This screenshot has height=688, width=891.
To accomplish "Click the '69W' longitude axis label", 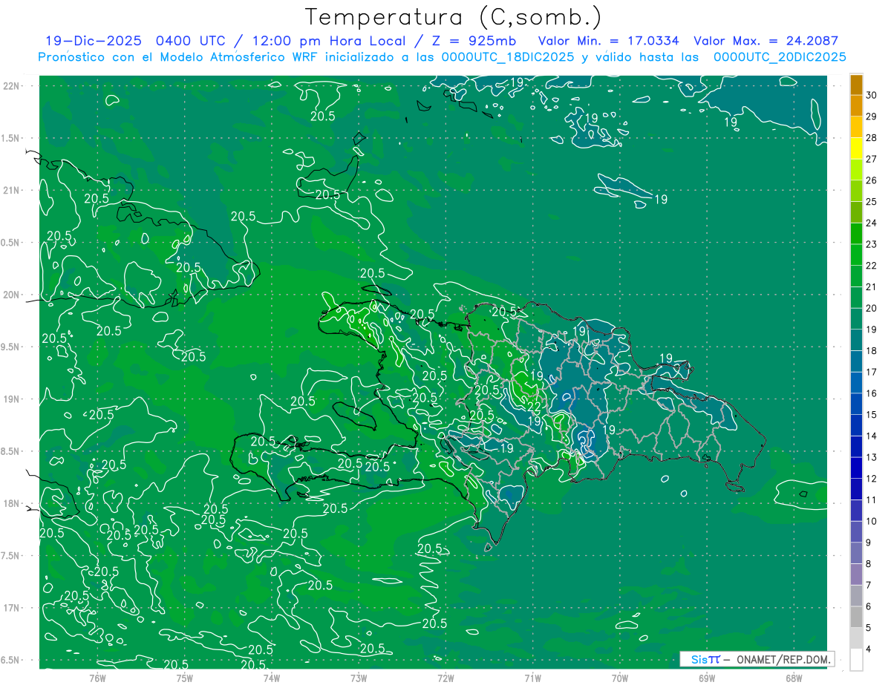I will (707, 678).
